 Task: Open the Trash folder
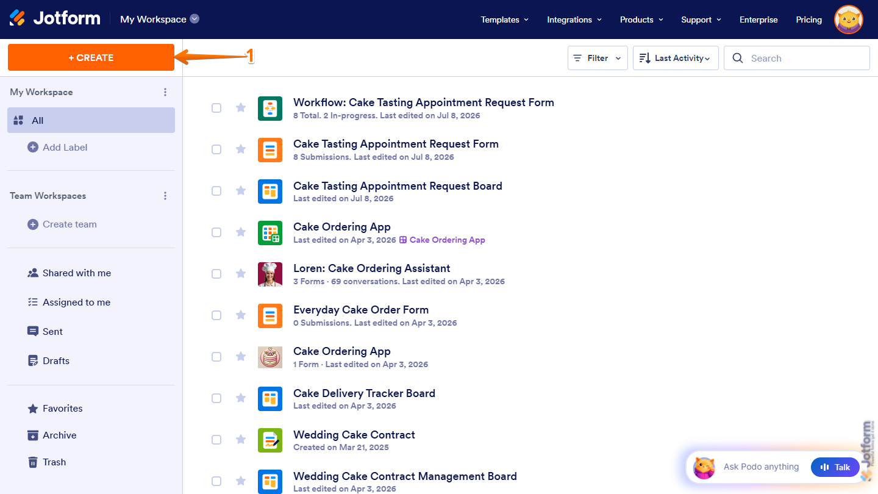click(x=46, y=462)
